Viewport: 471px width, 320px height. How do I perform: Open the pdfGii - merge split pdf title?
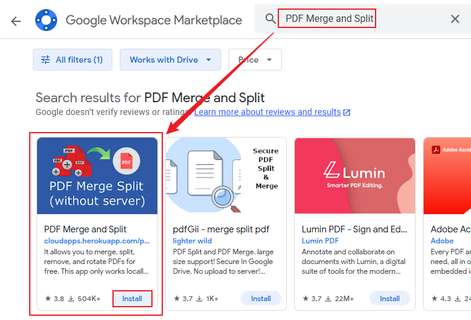(x=221, y=229)
